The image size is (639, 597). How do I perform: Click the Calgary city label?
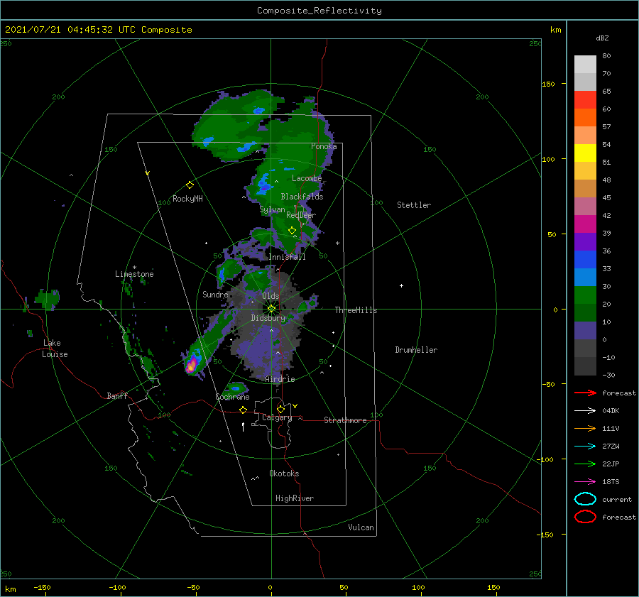277,417
